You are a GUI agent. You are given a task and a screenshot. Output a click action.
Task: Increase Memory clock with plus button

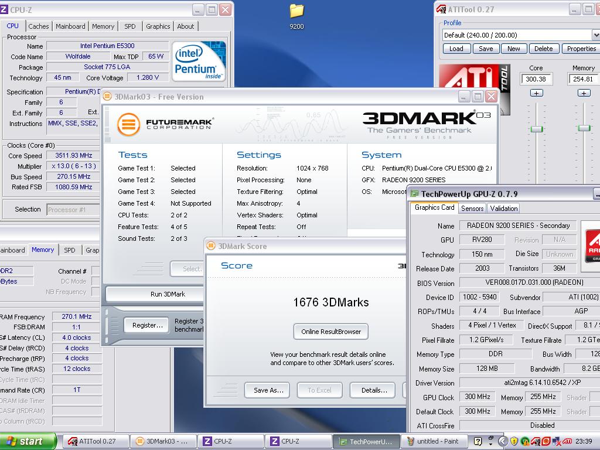[x=584, y=93]
